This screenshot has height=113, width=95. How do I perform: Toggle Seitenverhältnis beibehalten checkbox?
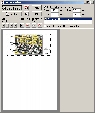(x=45, y=7)
